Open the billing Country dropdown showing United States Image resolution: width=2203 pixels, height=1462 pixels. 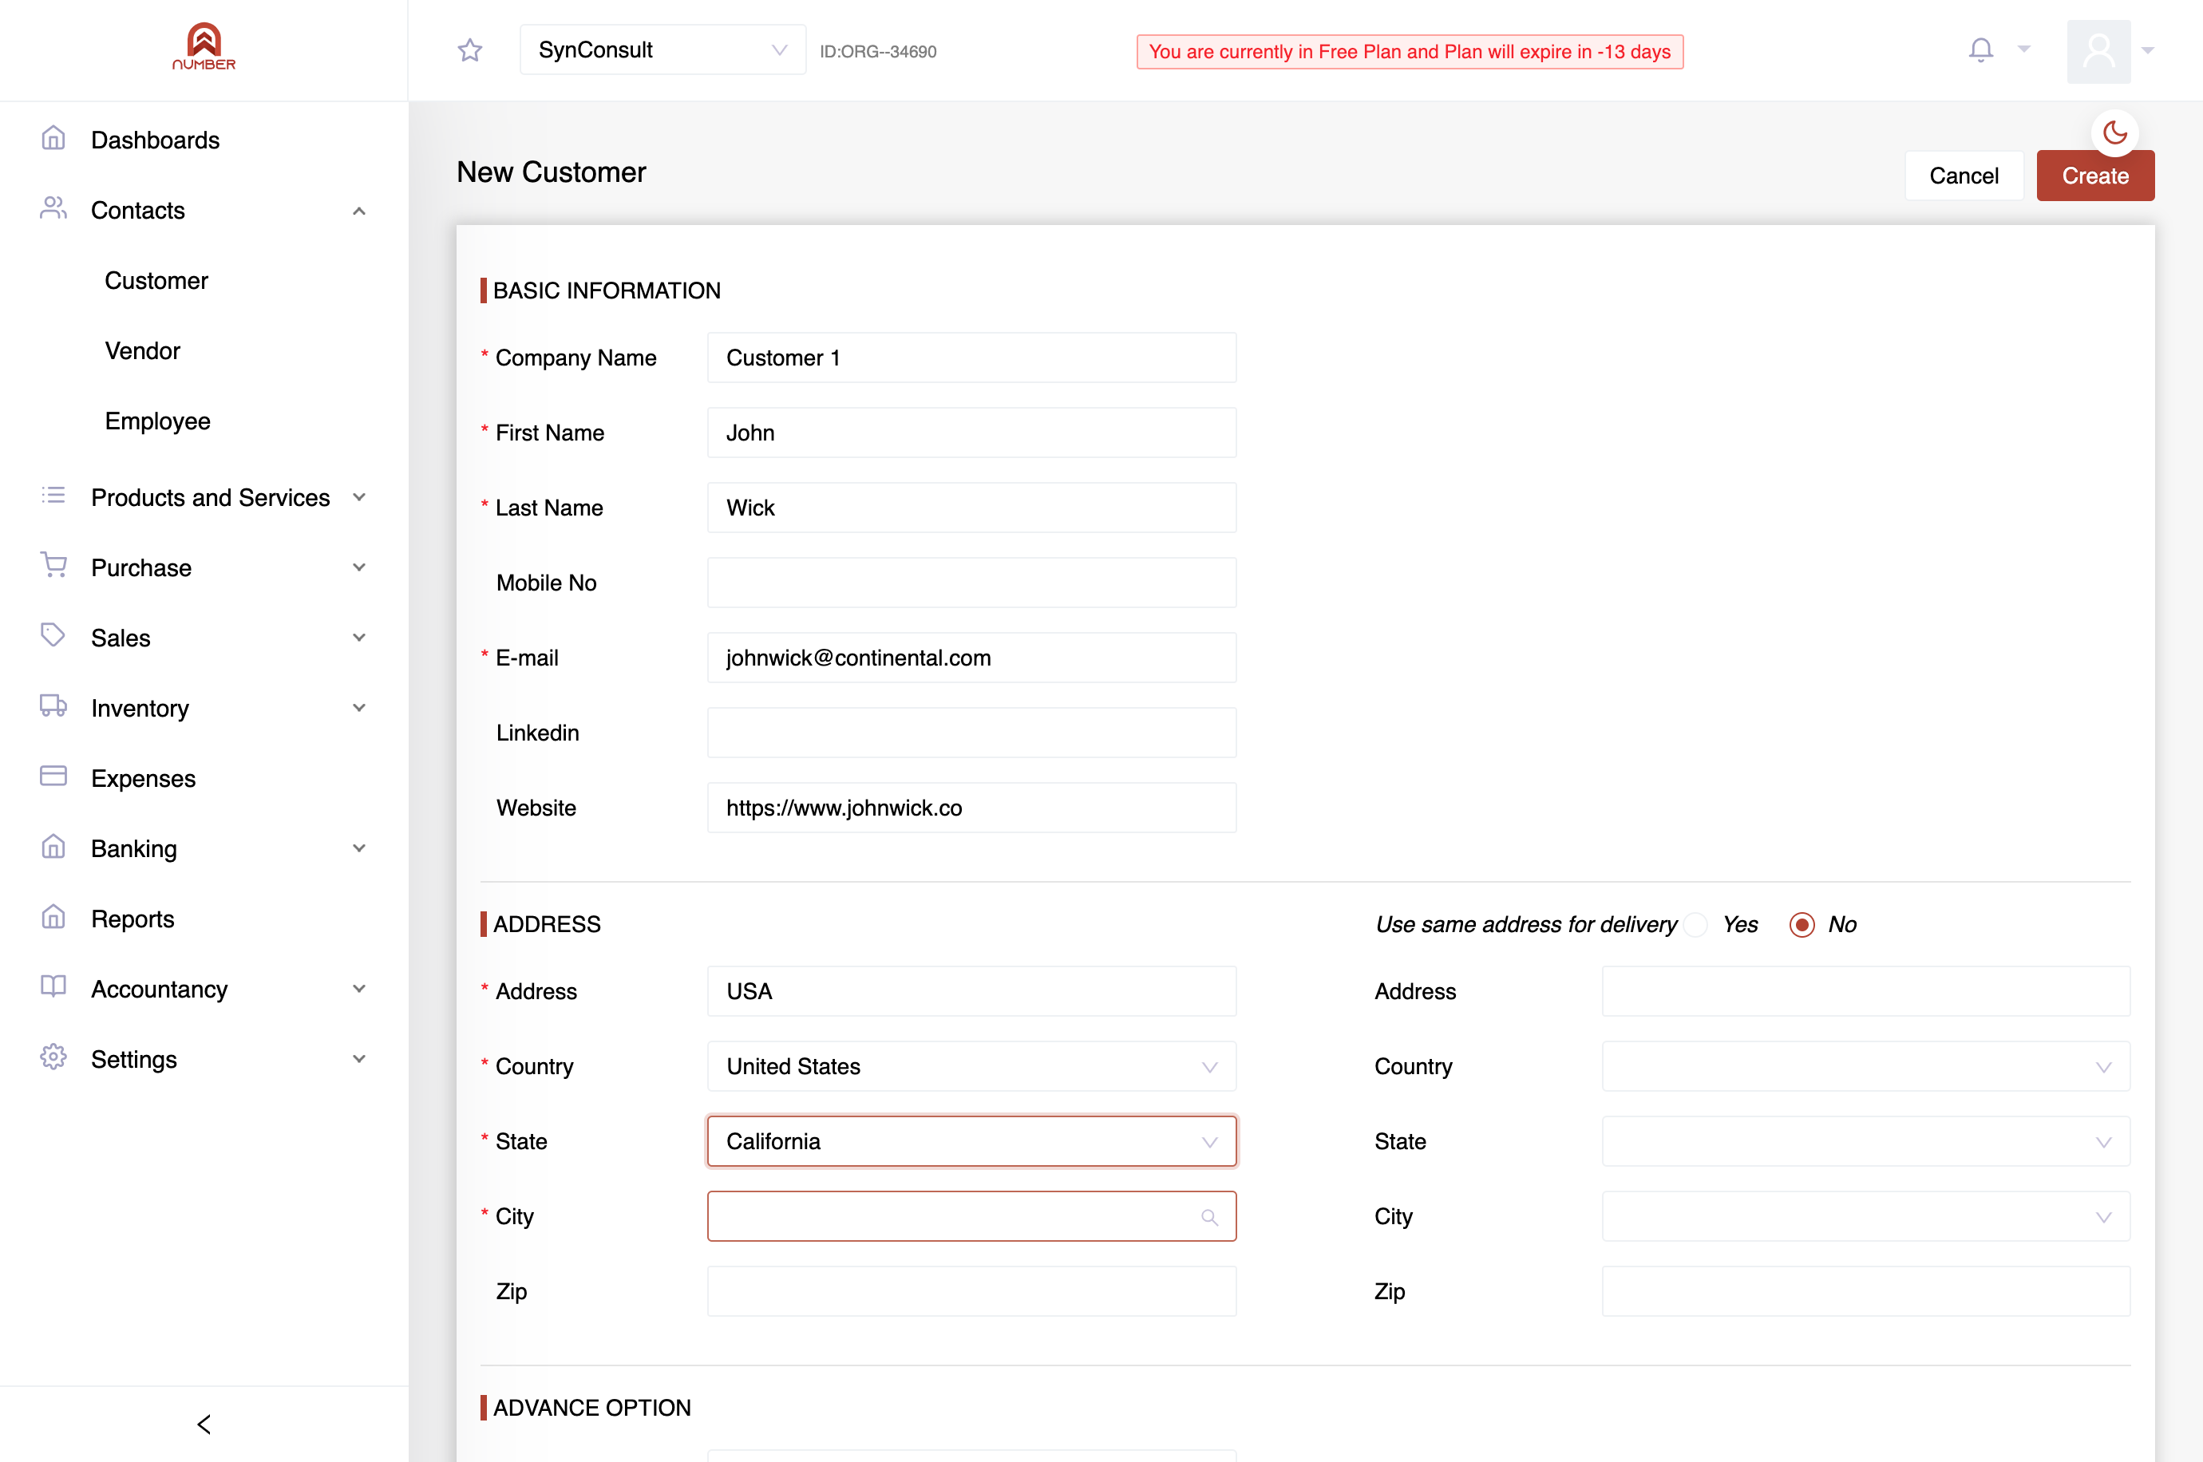pyautogui.click(x=971, y=1065)
